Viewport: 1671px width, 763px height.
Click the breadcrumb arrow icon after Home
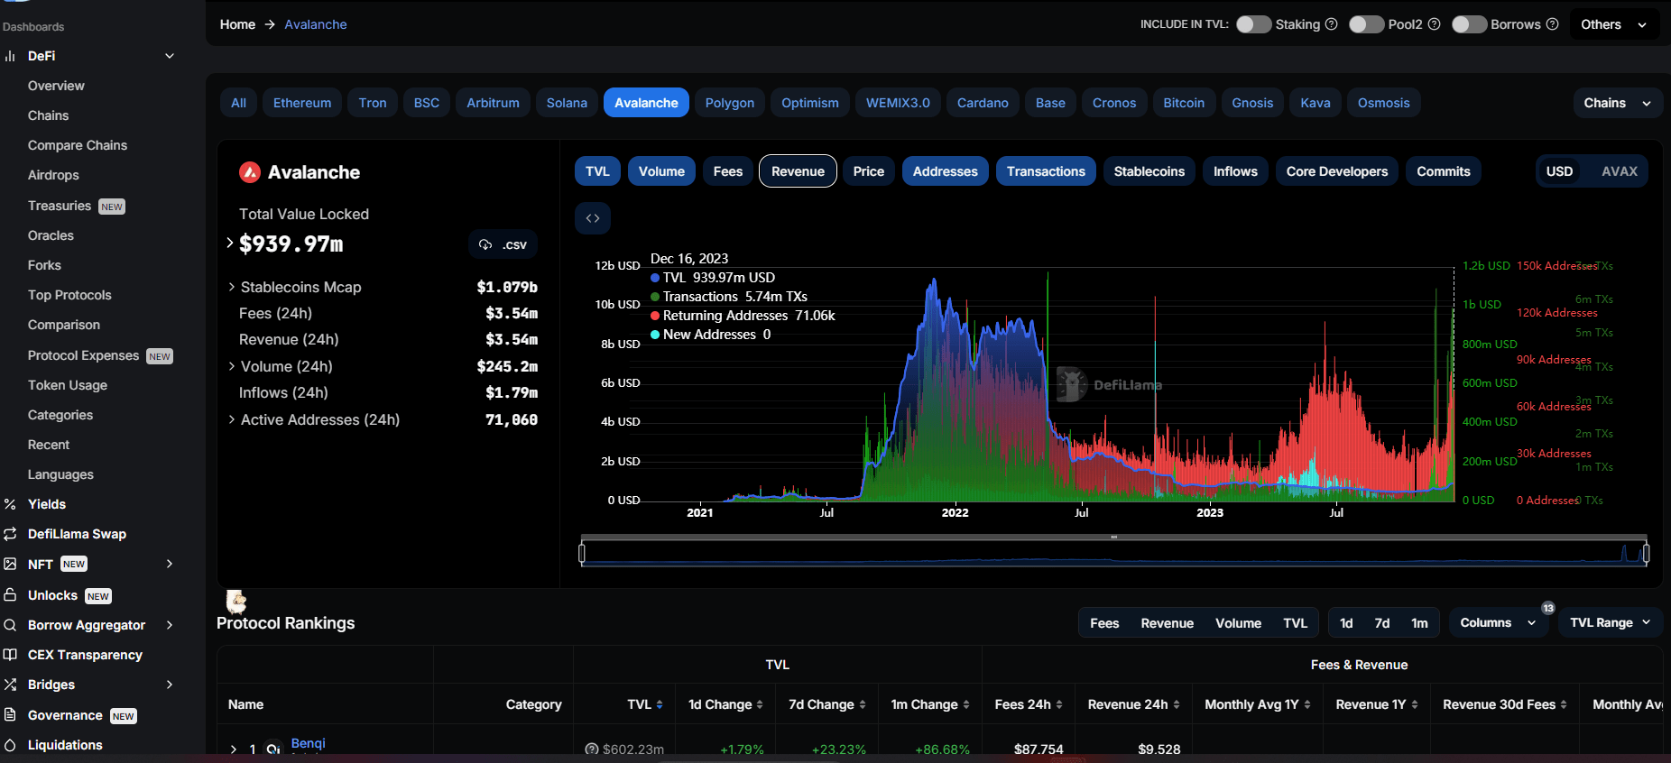coord(270,24)
